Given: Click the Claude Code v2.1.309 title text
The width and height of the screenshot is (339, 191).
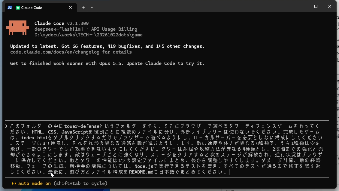Looking at the screenshot, I should click(61, 23).
